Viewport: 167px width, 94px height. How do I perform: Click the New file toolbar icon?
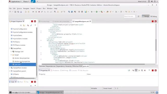point(10,12)
